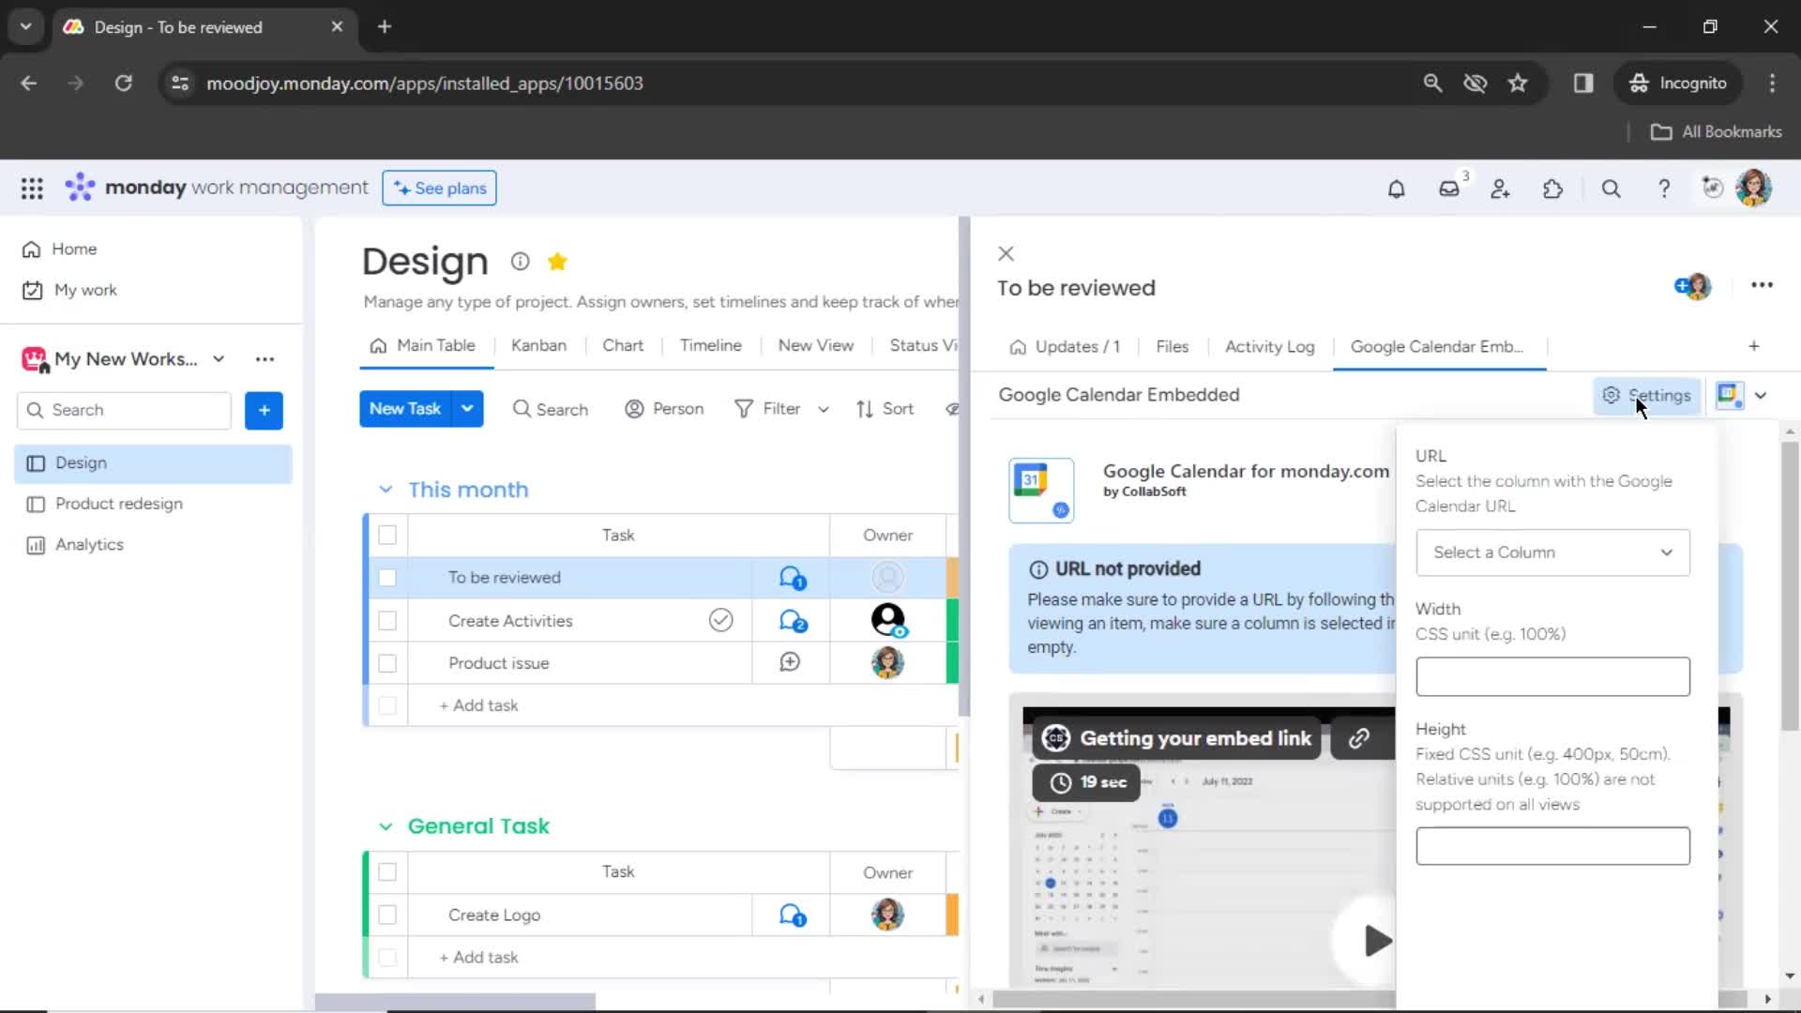Image resolution: width=1801 pixels, height=1013 pixels.
Task: Click the sidebar Search field
Action: pyautogui.click(x=124, y=411)
